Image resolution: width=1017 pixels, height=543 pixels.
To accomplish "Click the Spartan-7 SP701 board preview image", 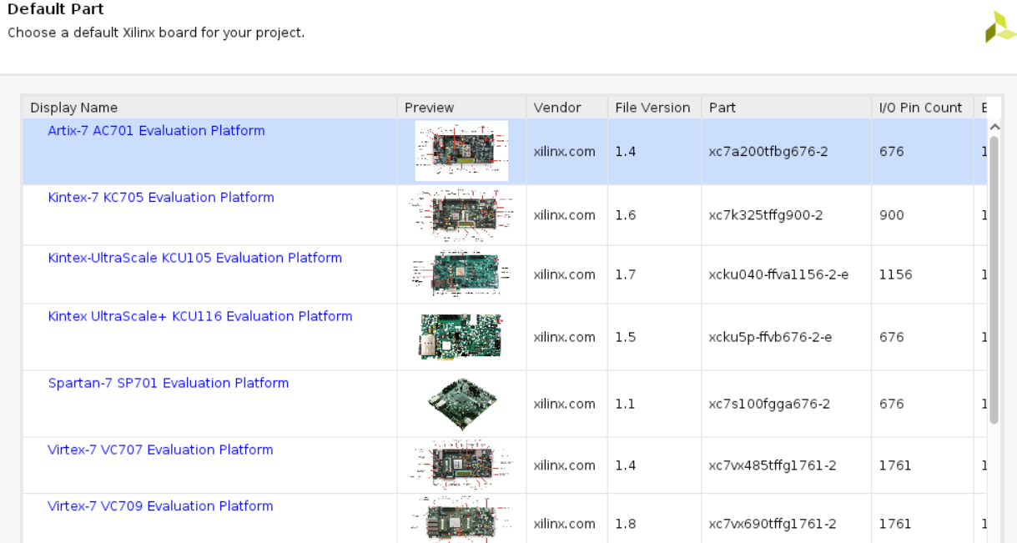I will (461, 403).
